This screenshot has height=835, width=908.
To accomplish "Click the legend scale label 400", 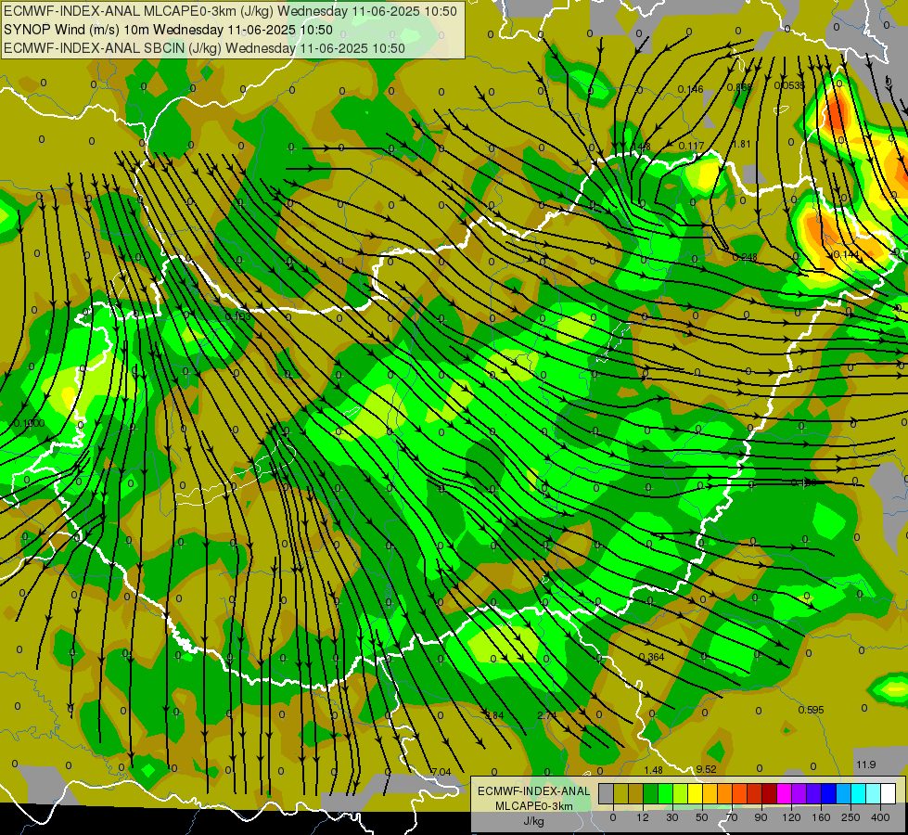I will pyautogui.click(x=880, y=817).
